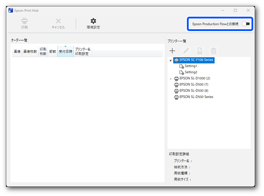Open environment settings (環境設定) gear icon

[93, 21]
